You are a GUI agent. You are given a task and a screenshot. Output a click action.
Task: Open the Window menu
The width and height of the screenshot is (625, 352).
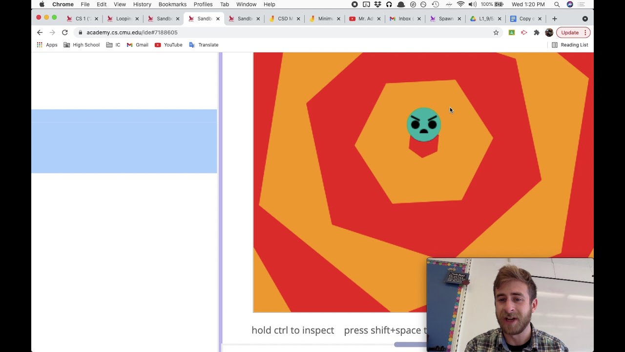pyautogui.click(x=246, y=4)
